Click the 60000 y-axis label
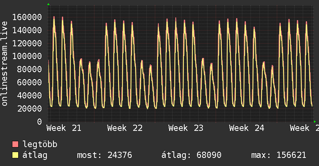Image resolution: width=319 pixels, height=166 pixels. click(29, 82)
